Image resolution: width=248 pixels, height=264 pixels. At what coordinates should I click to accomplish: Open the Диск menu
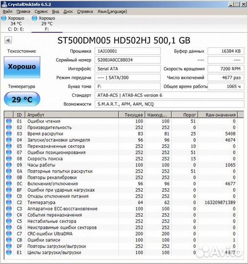tap(68, 12)
